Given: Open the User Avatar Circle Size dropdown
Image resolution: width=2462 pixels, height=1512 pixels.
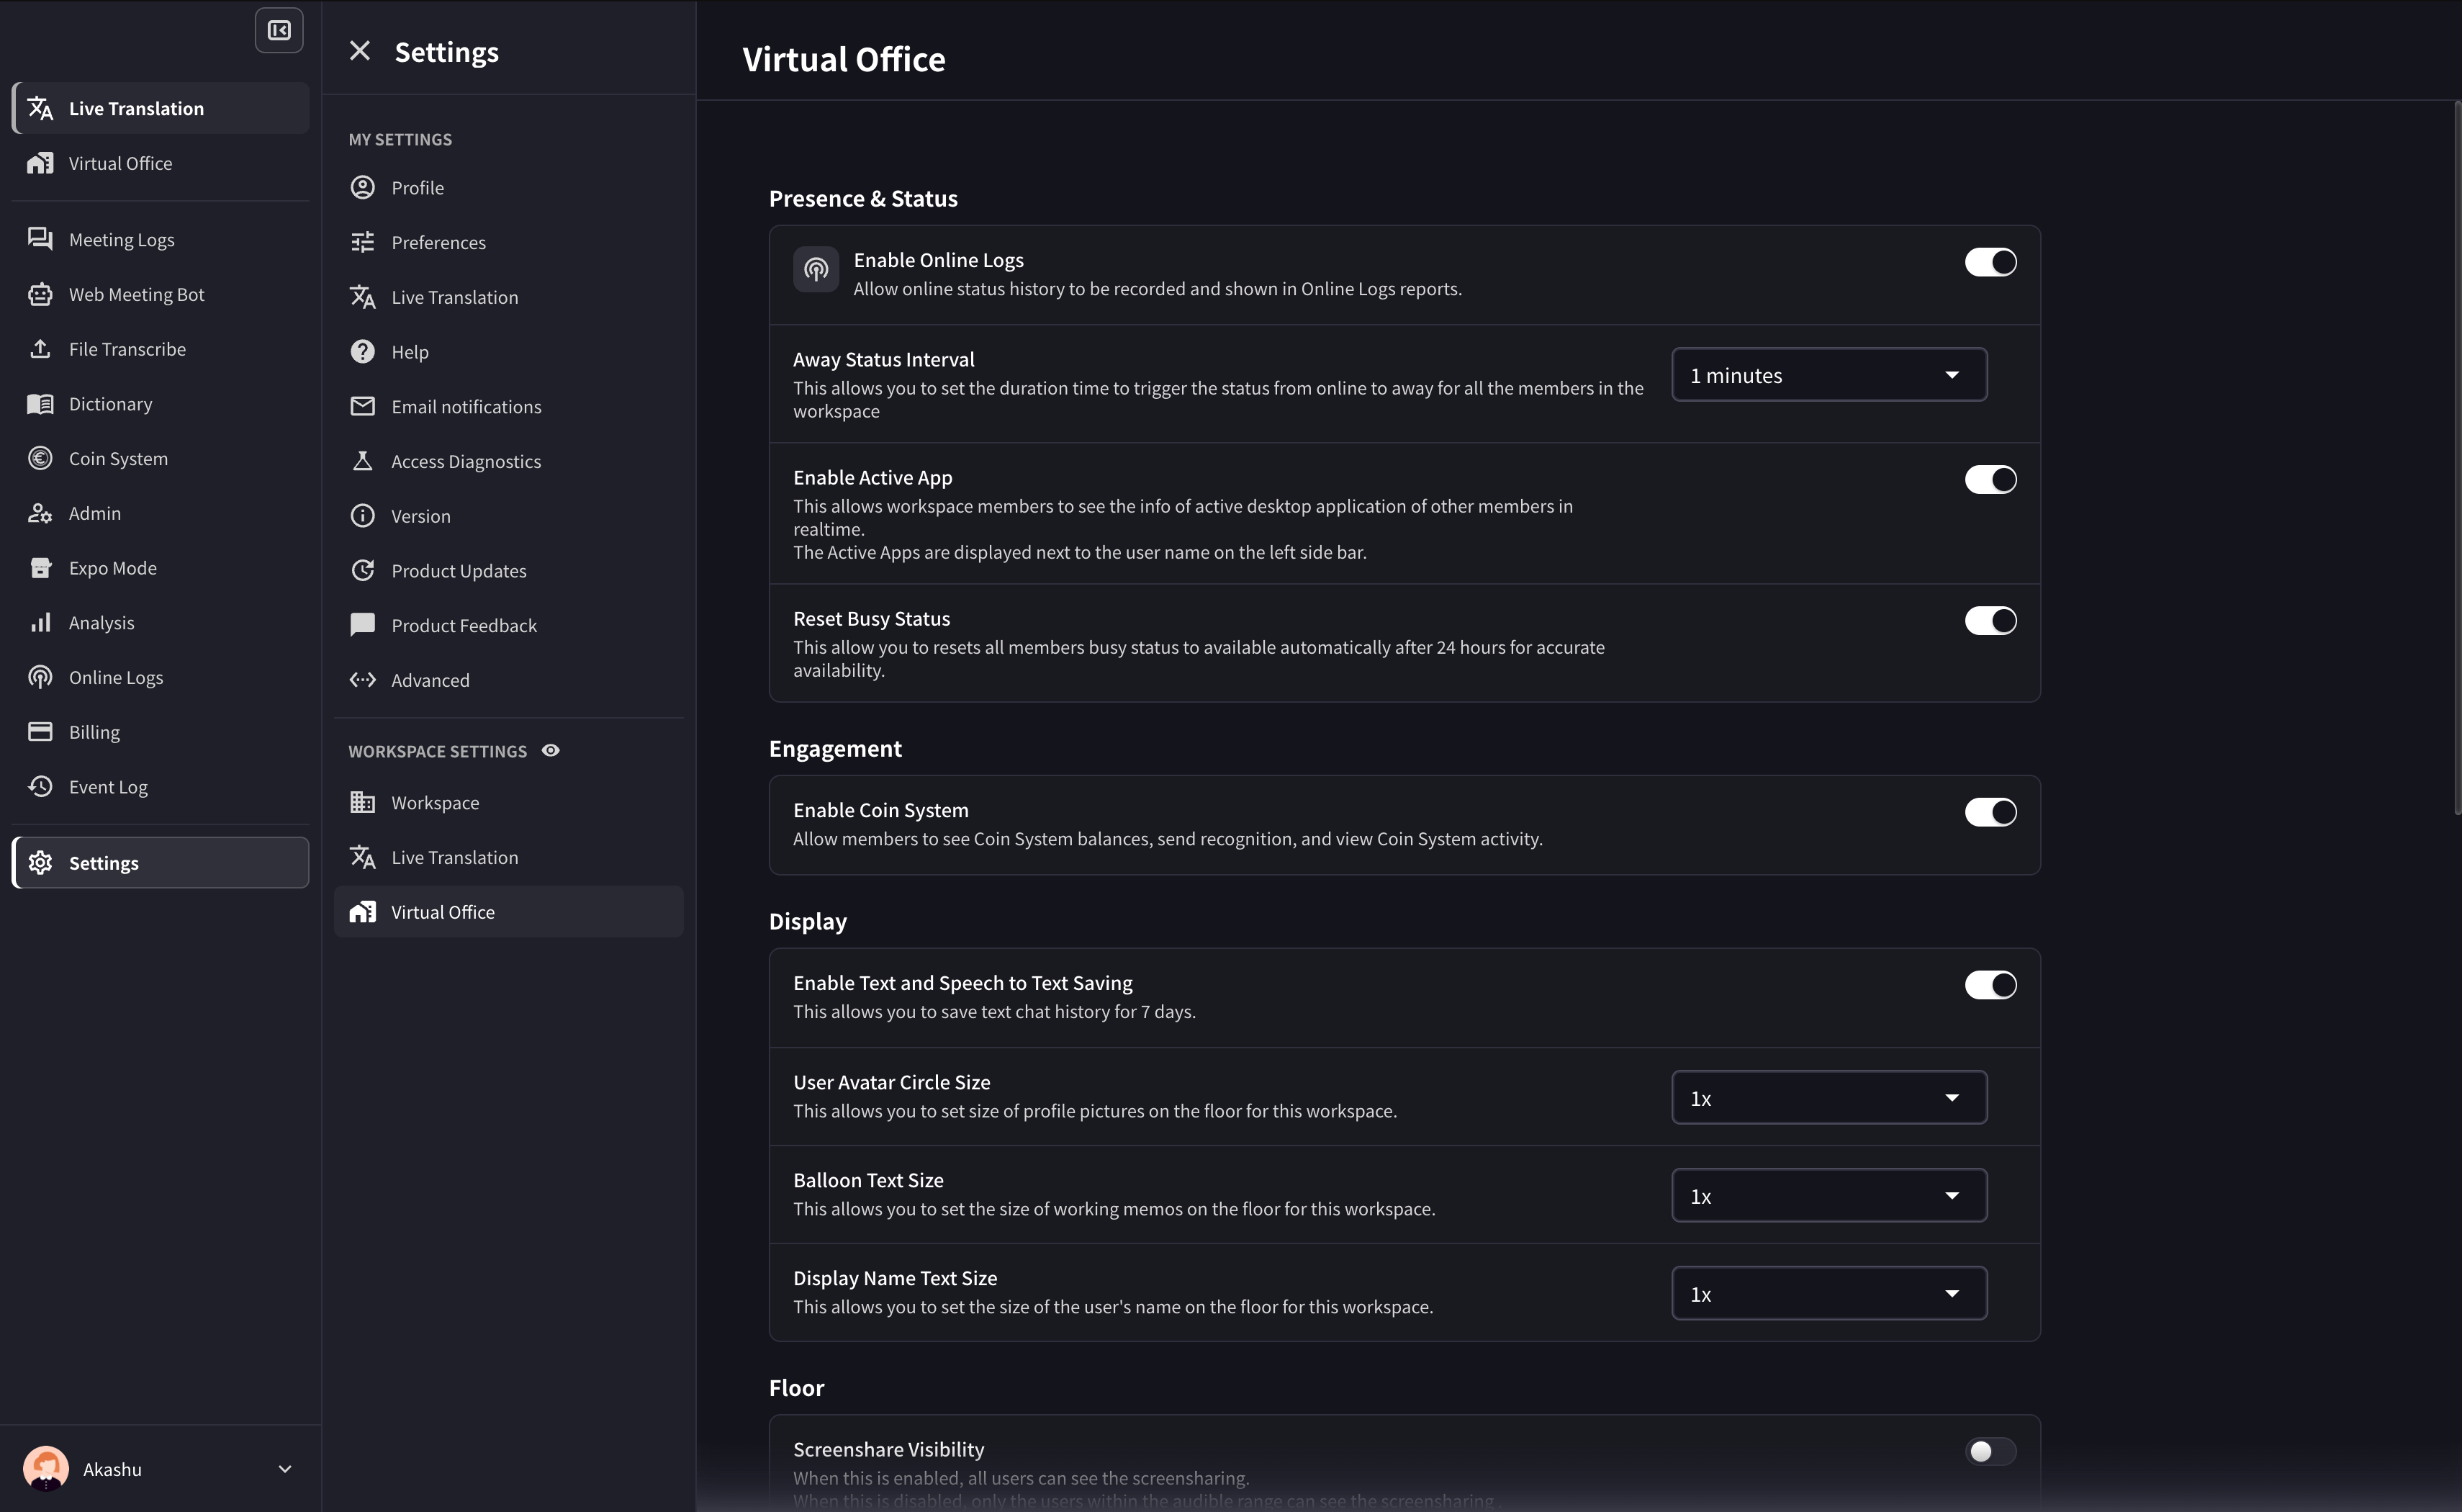Looking at the screenshot, I should point(1829,1098).
